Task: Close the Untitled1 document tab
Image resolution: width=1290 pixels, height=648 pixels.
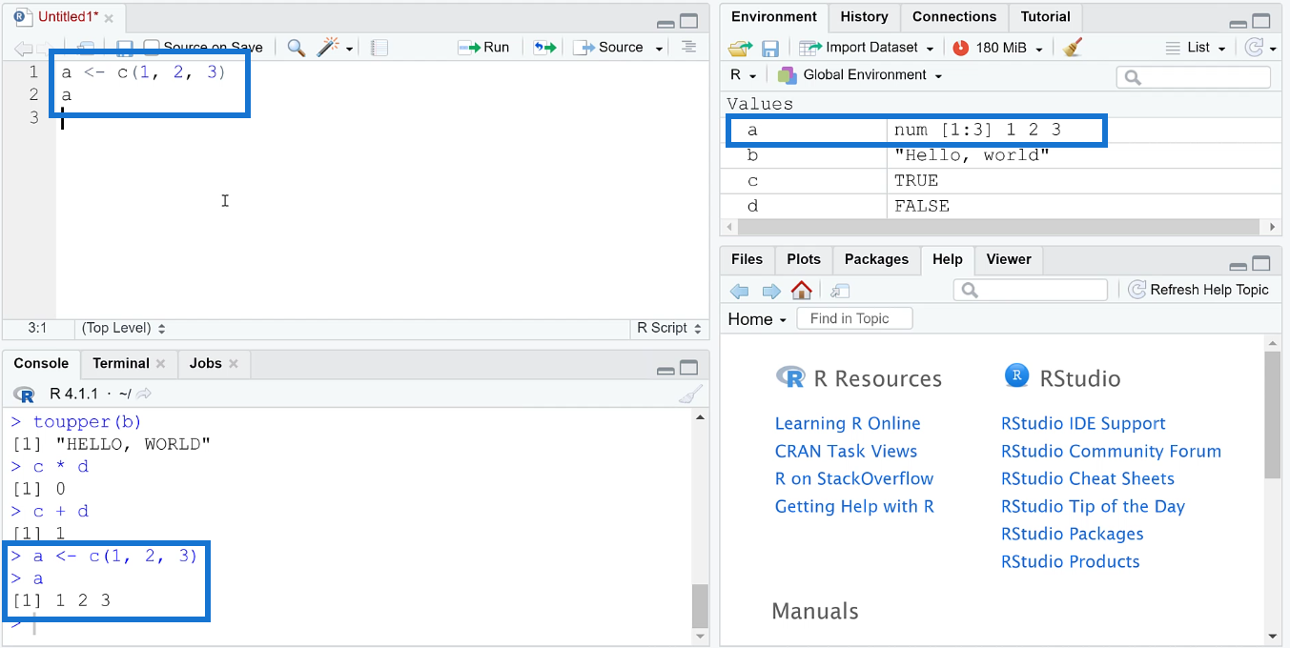Action: (x=109, y=18)
